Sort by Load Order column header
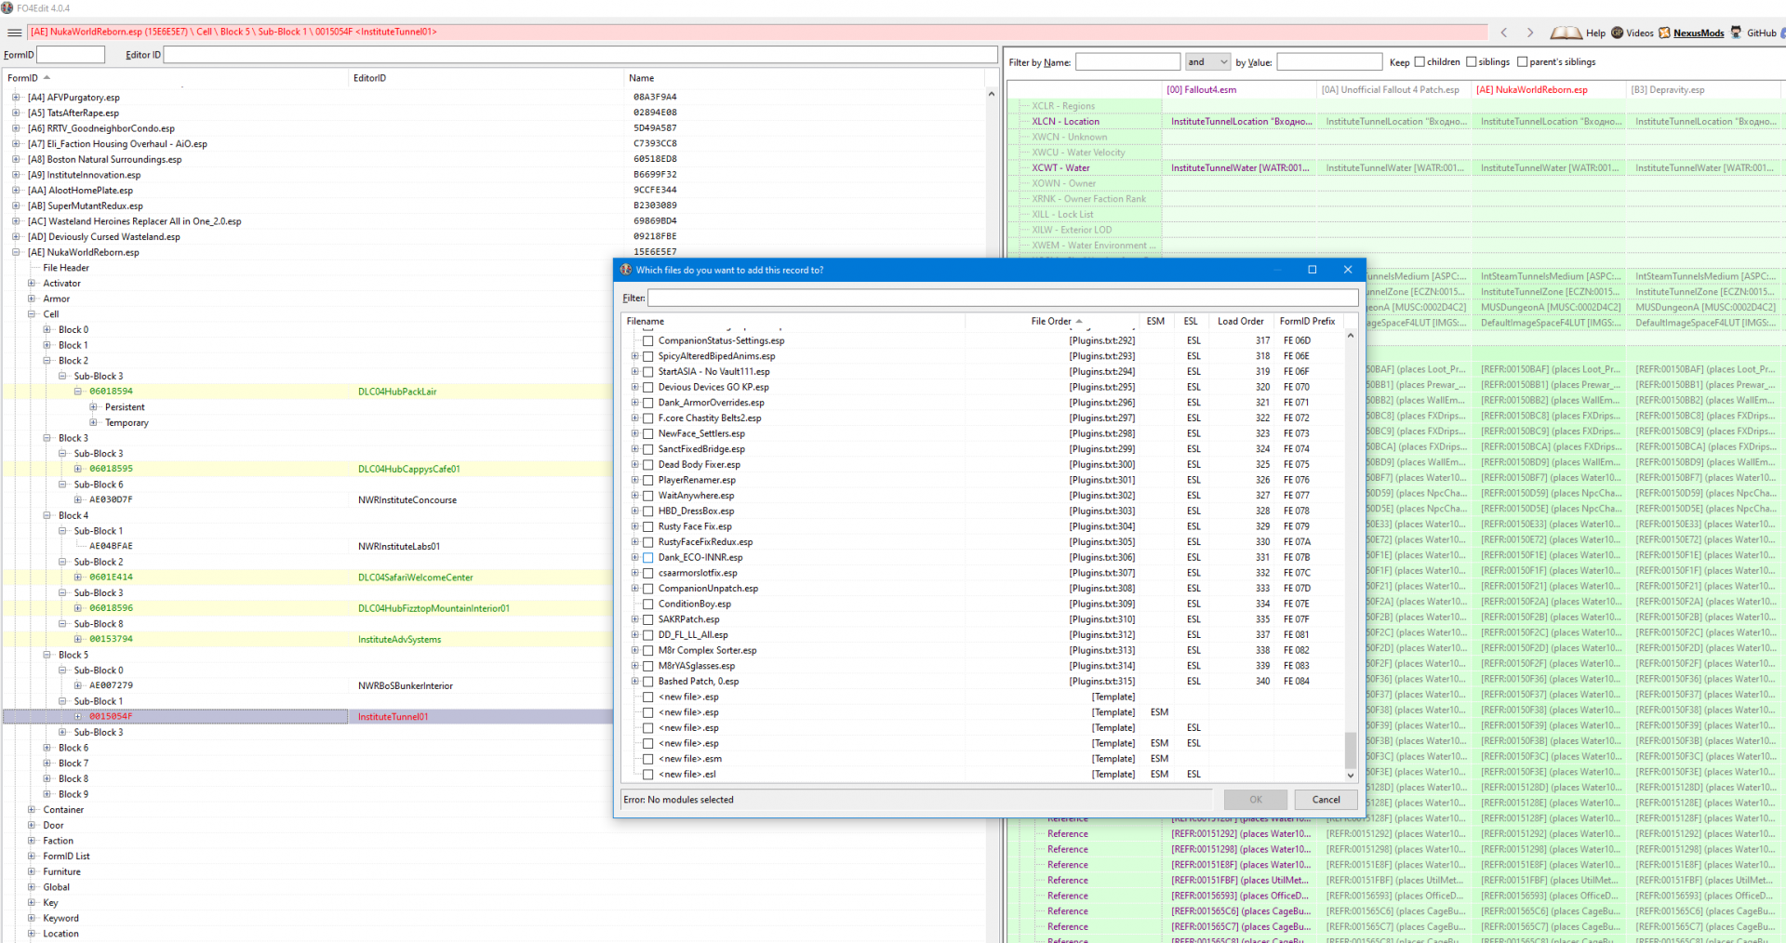The height and width of the screenshot is (943, 1786). (x=1240, y=322)
